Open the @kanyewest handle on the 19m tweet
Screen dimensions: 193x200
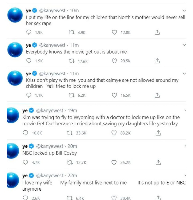(x=50, y=111)
